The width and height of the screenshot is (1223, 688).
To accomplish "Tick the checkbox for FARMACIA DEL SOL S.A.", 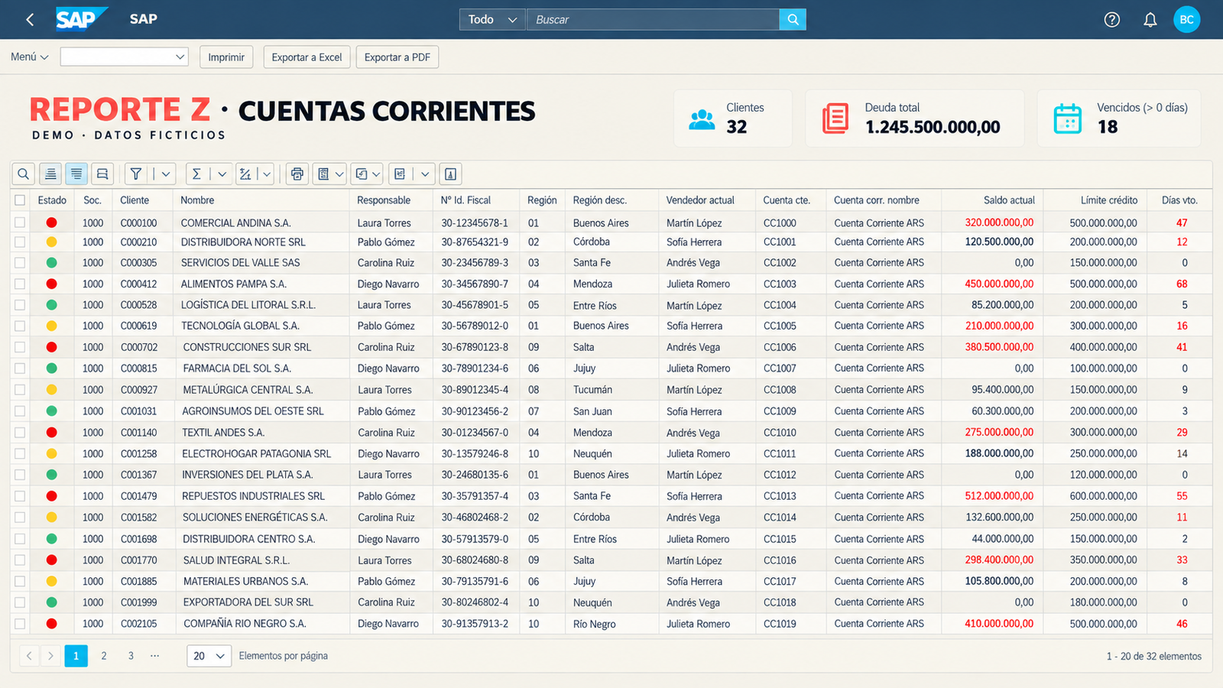I will coord(20,368).
